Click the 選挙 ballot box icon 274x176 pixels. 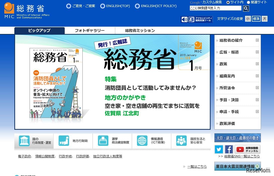click(x=103, y=141)
